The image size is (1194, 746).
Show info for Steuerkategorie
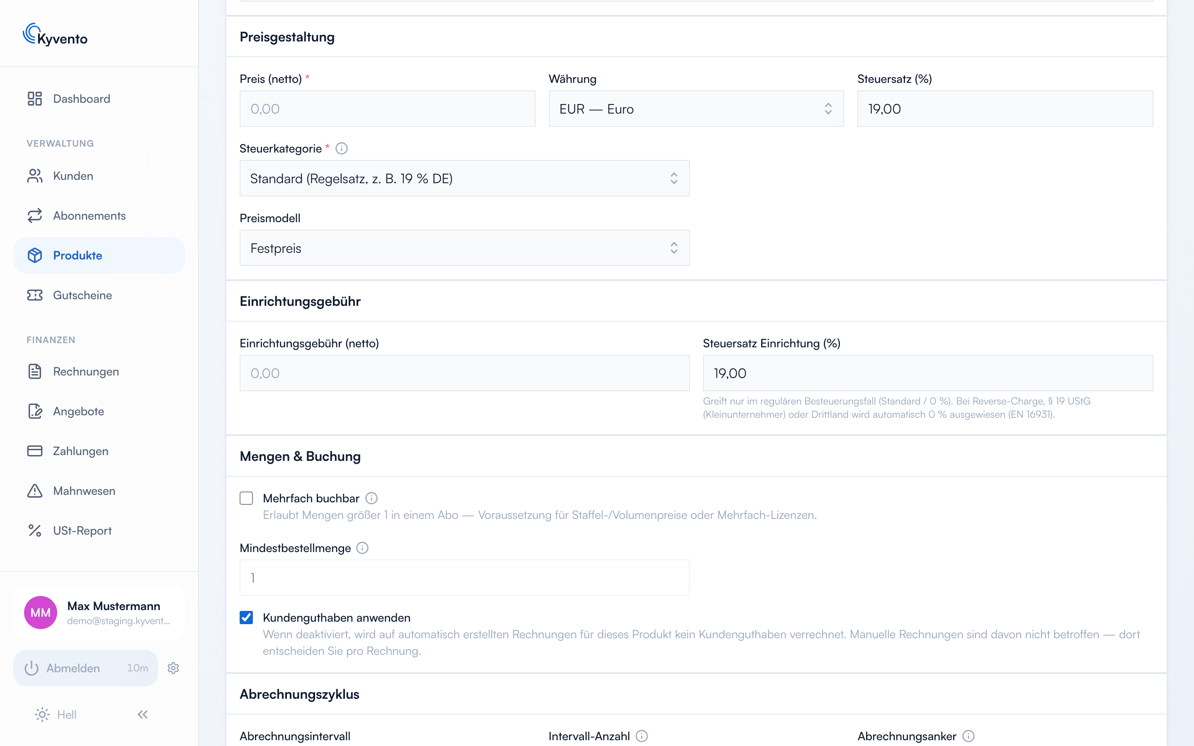(x=342, y=148)
